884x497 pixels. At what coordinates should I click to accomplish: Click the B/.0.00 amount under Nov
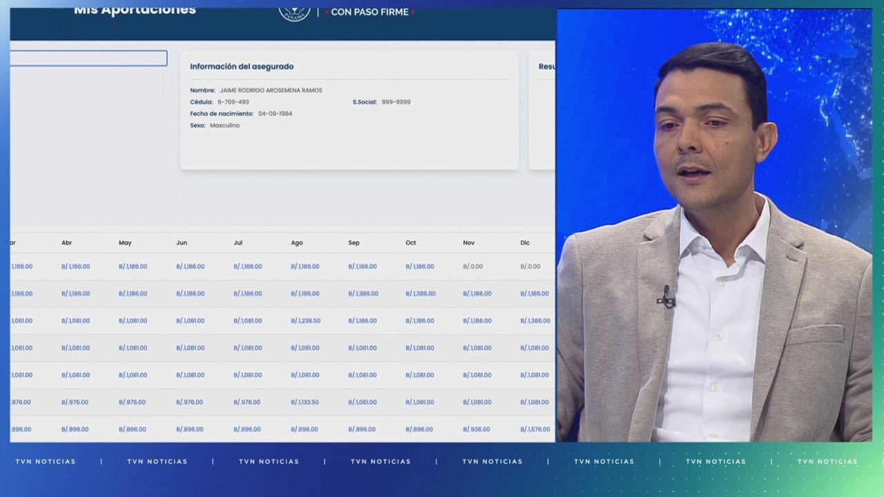coord(473,266)
